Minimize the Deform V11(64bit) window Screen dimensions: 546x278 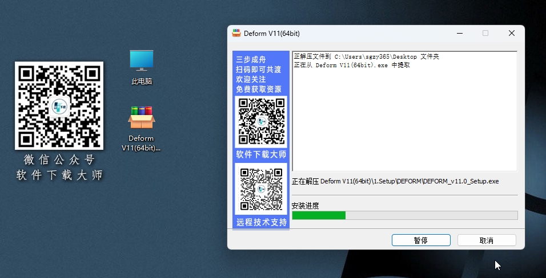click(460, 33)
